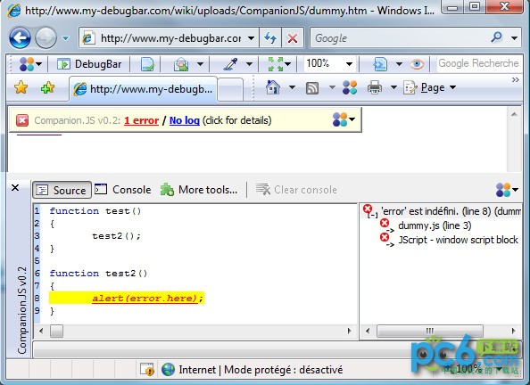This screenshot has height=385, width=530.
Task: Go back with the browser Back arrow
Action: point(20,37)
